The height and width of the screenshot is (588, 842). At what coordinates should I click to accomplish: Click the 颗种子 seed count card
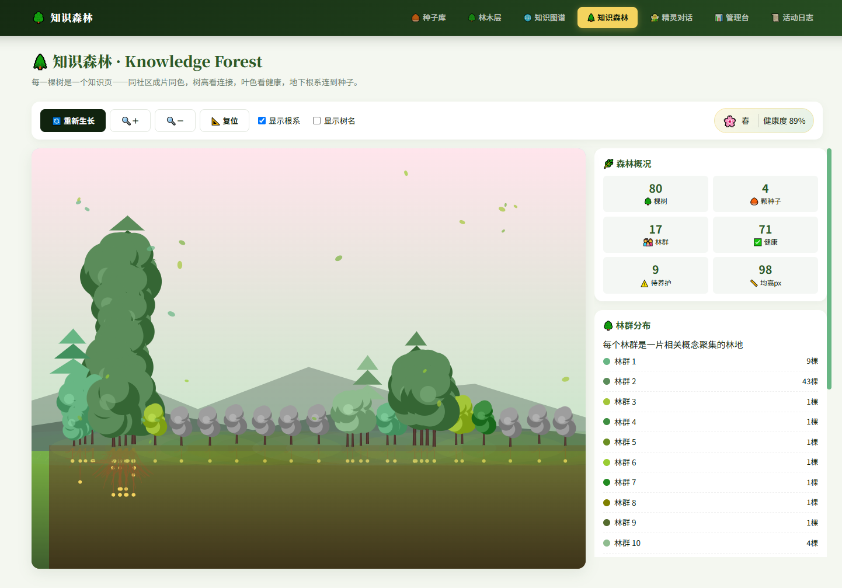766,194
